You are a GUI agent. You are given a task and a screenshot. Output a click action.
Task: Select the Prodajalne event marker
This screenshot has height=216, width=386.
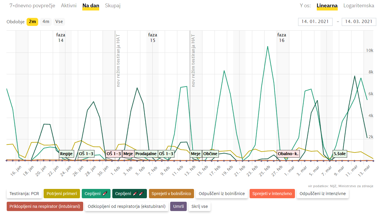pos(146,154)
